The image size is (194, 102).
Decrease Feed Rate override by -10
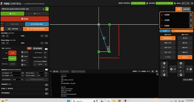point(3,36)
